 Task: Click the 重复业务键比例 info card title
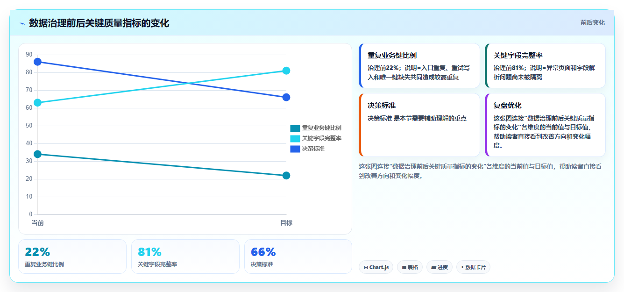tap(392, 56)
